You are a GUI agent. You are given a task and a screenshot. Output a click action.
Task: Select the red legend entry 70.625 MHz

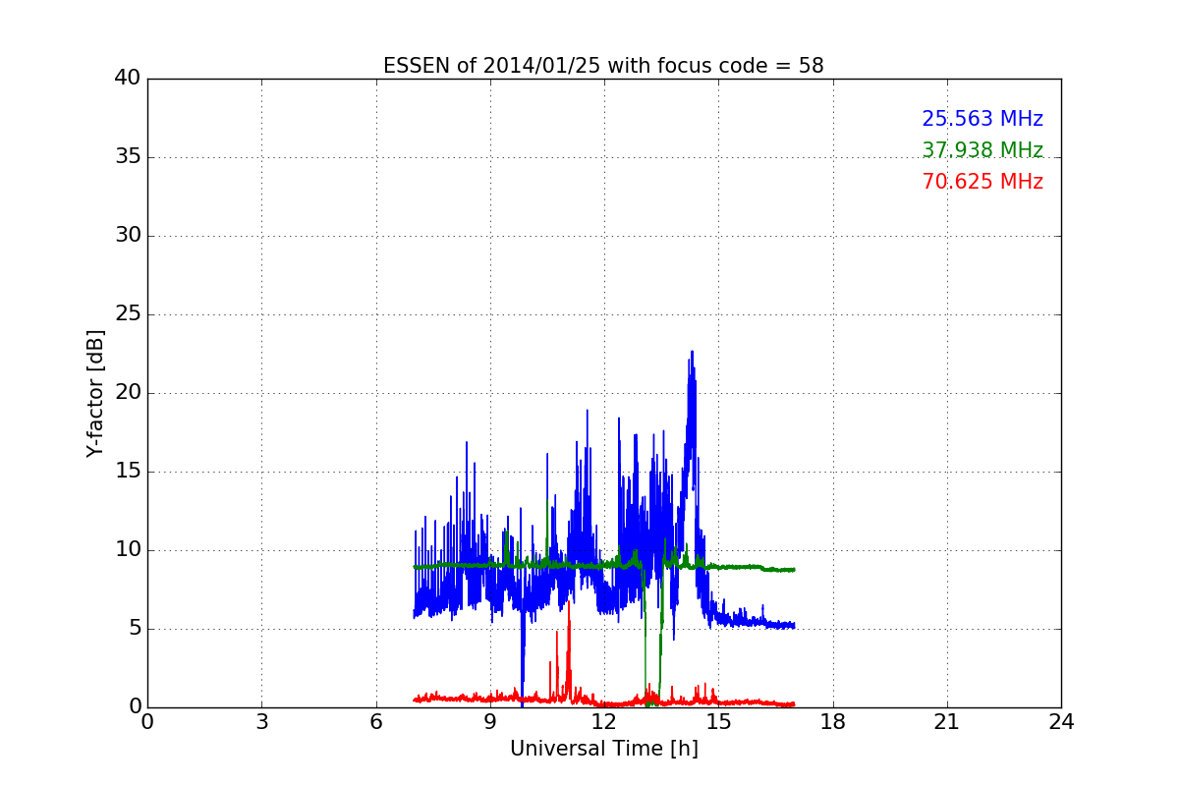(982, 182)
